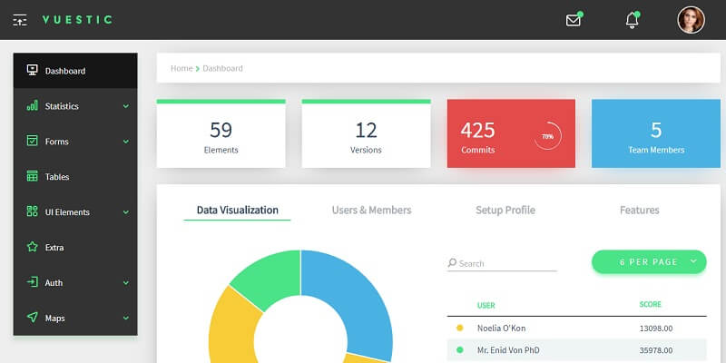726x363 pixels.
Task: Open the 6 Per Page dropdown
Action: coord(649,262)
